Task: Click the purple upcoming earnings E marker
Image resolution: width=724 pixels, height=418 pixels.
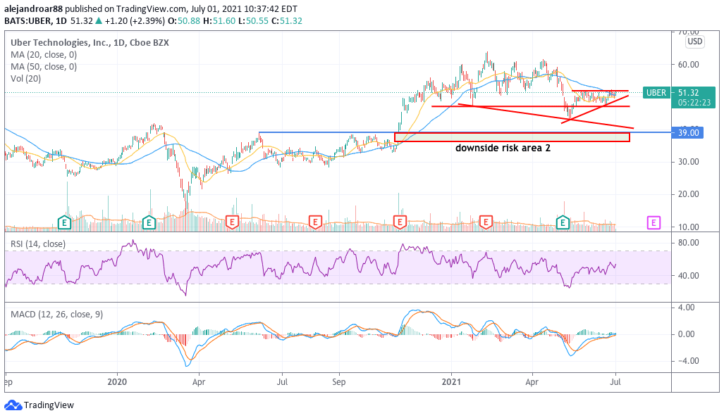Action: coord(654,223)
